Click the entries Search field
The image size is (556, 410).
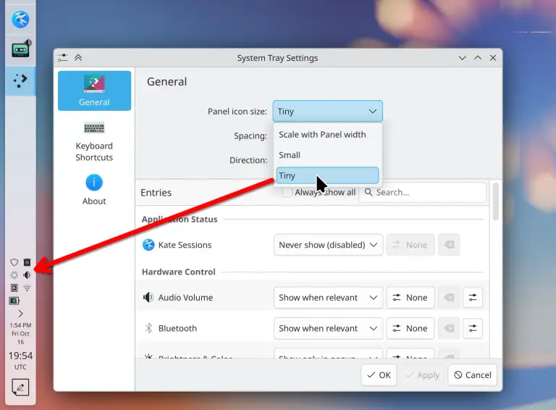[423, 192]
